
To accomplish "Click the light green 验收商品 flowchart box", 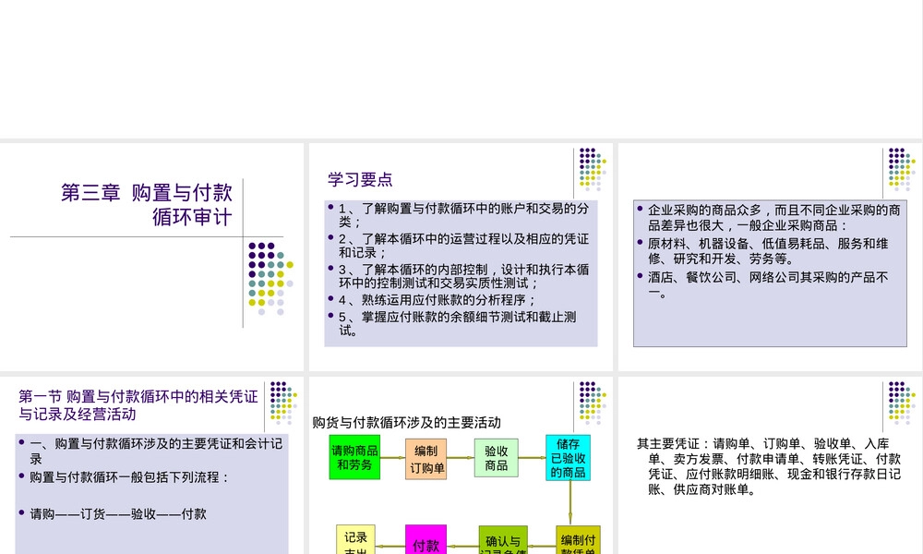I will click(x=497, y=458).
